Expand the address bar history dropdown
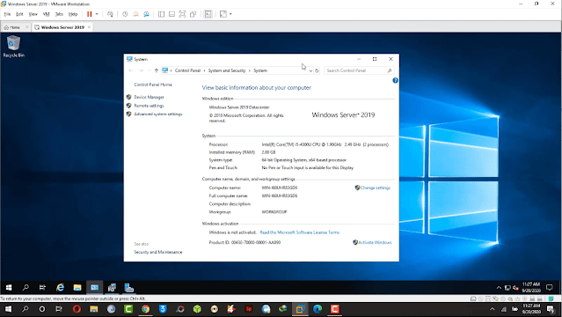 coord(310,70)
